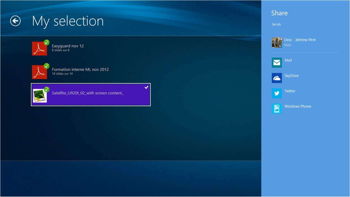
Task: Open the Mail envelope icon in Share
Action: (277, 63)
